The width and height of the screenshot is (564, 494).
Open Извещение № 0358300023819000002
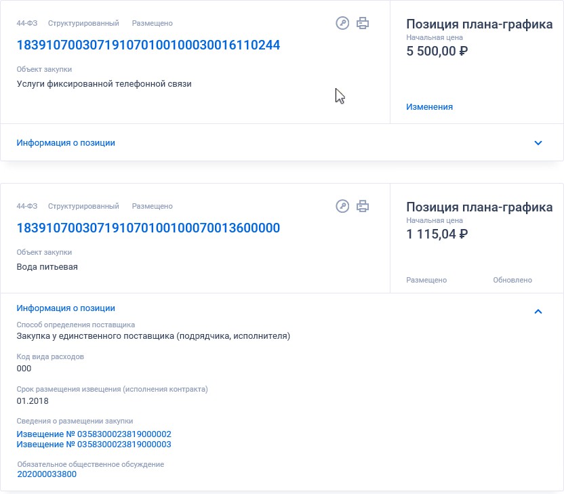(94, 434)
